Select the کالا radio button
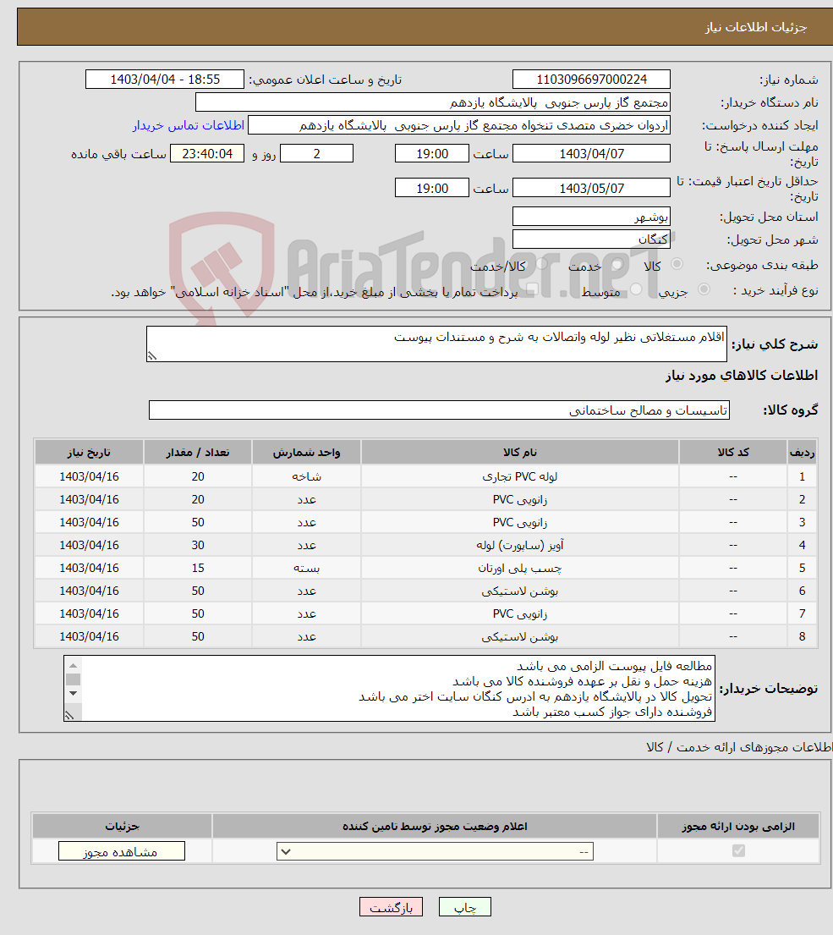 (x=677, y=263)
